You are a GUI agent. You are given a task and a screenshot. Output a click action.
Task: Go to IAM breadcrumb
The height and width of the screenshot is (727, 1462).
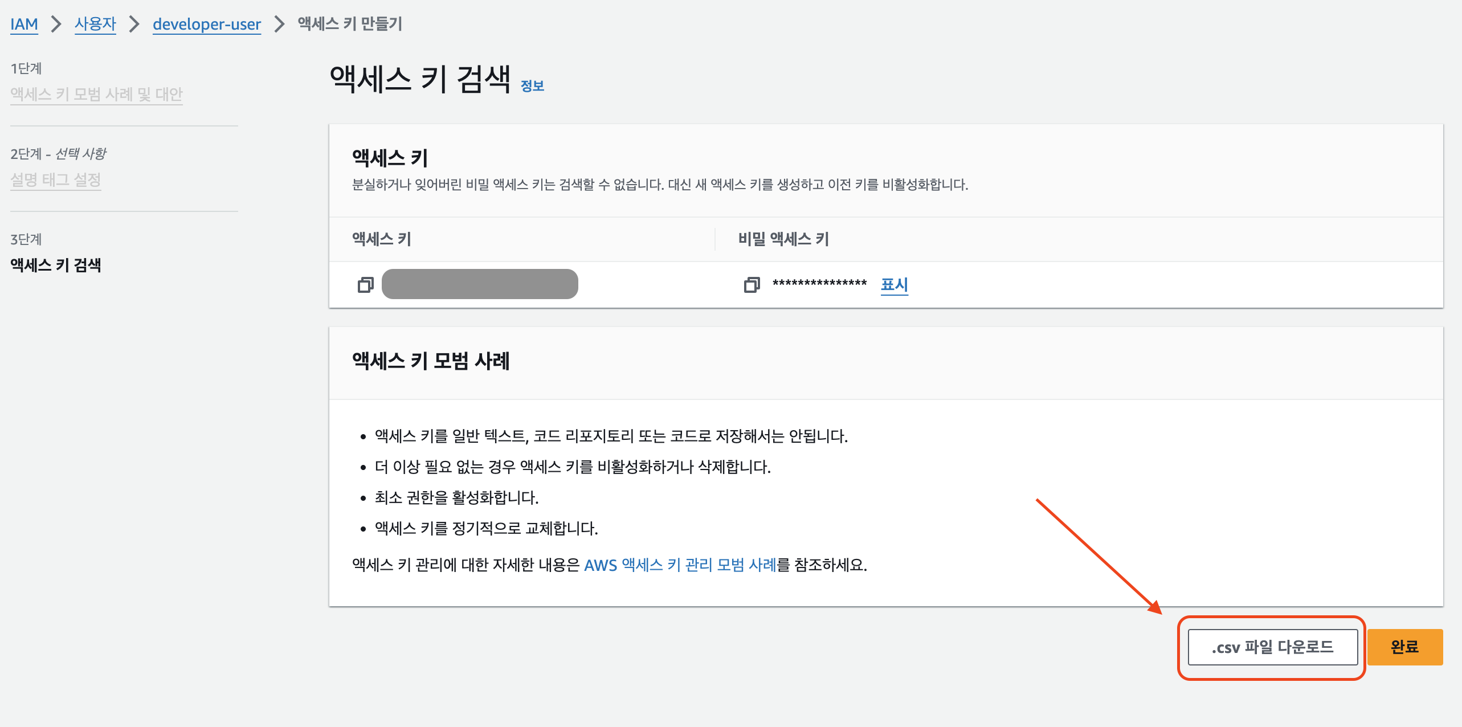[24, 24]
